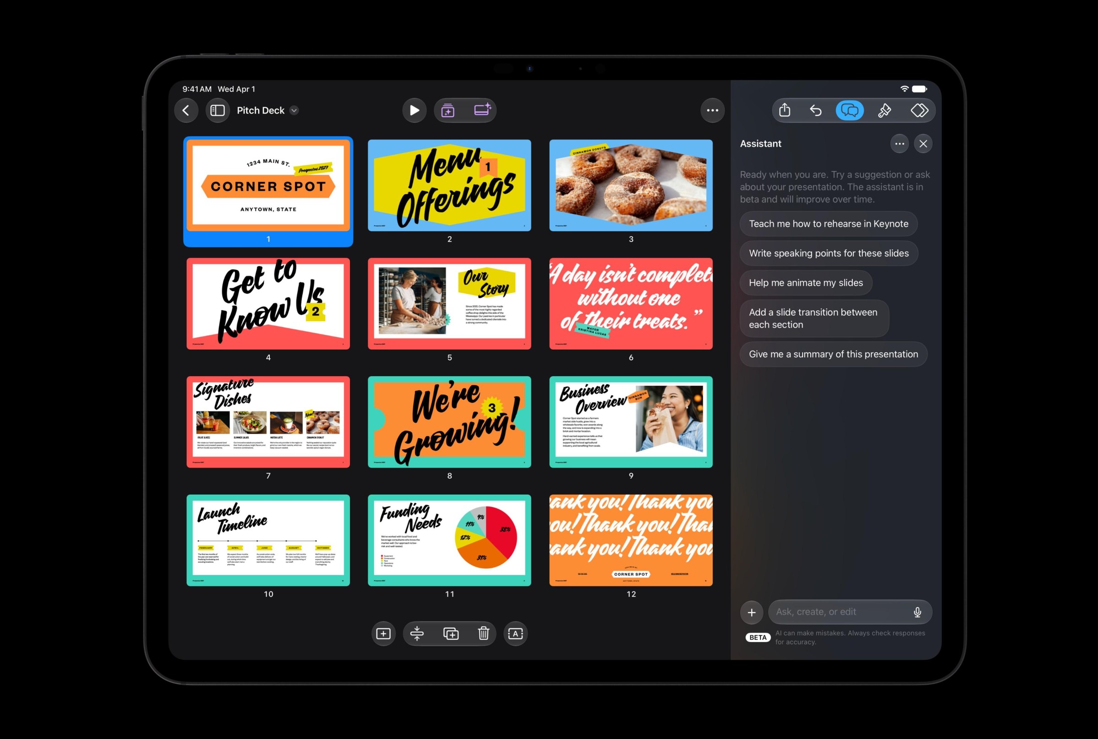Image resolution: width=1098 pixels, height=739 pixels.
Task: Select slide 5 Our Story thumbnail
Action: 449,303
